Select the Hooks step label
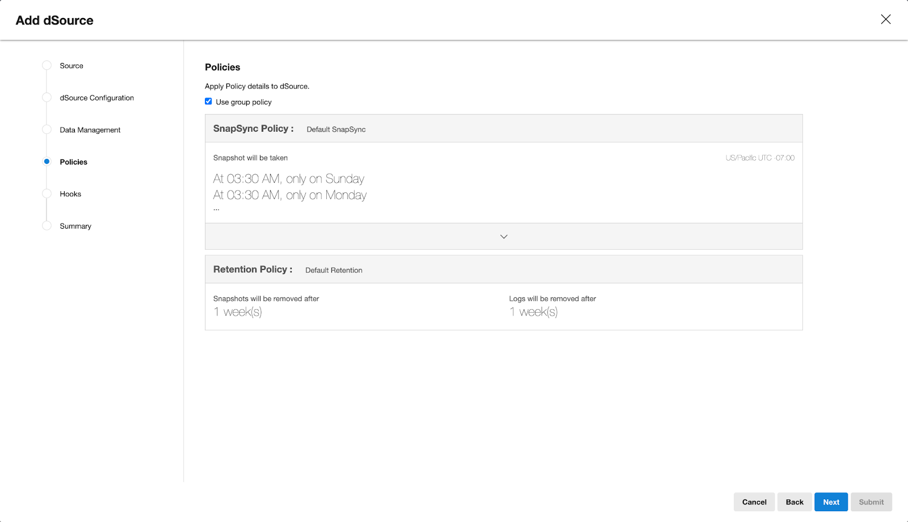908x522 pixels. click(70, 194)
